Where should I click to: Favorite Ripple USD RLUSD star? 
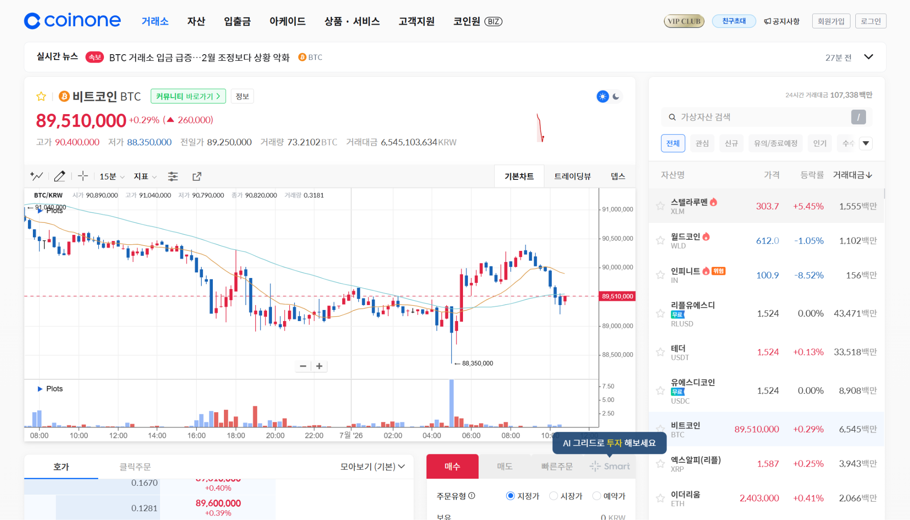(660, 314)
